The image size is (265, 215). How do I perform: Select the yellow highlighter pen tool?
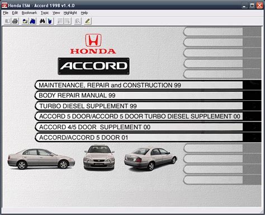[x=88, y=21]
